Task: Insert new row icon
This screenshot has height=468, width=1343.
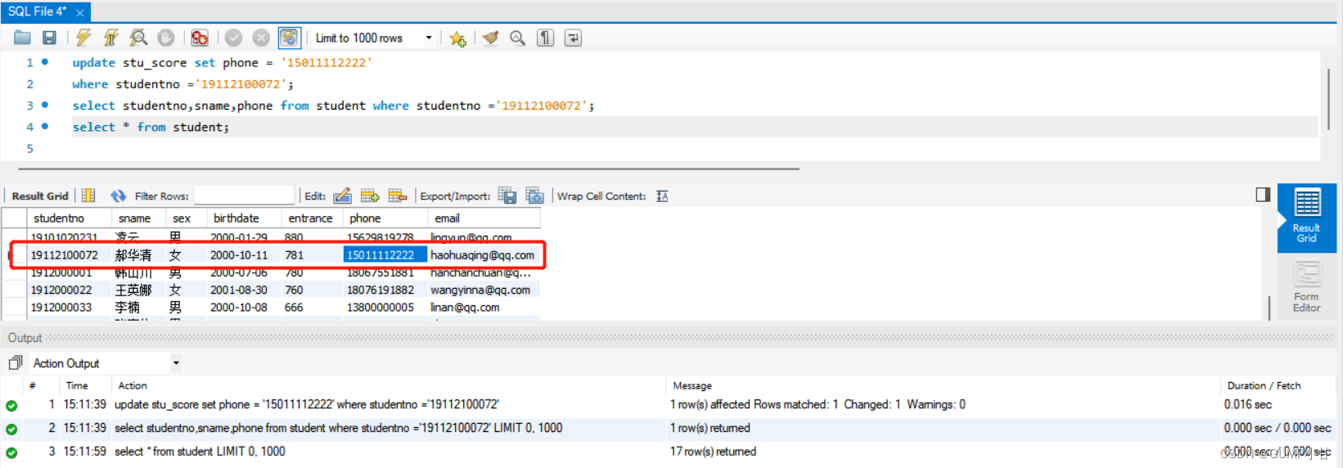Action: tap(370, 196)
